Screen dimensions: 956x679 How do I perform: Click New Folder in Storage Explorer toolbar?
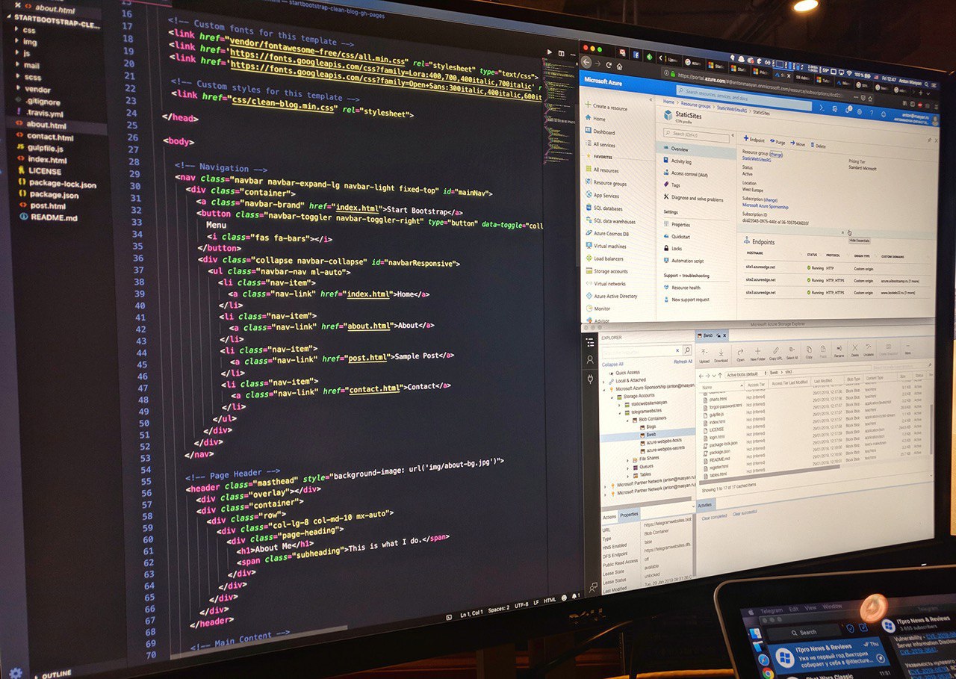click(757, 353)
